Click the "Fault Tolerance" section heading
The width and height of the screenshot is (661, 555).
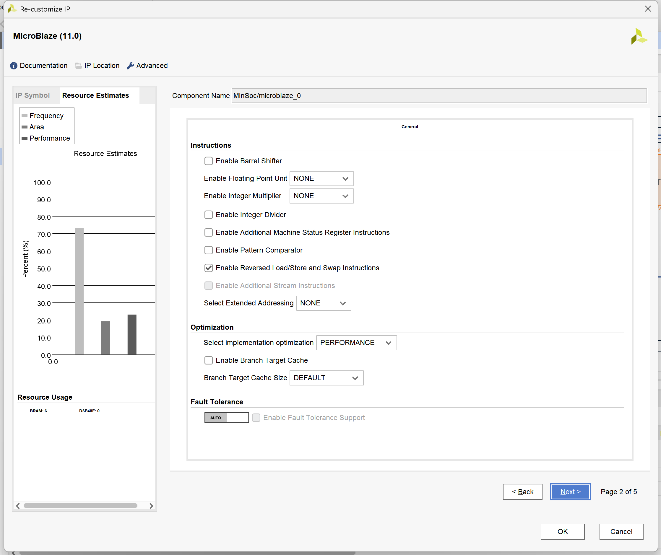click(217, 402)
